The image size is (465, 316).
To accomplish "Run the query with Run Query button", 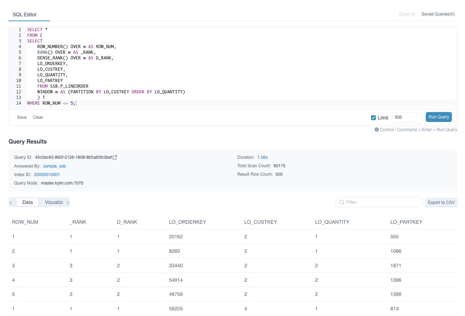I will tap(438, 117).
